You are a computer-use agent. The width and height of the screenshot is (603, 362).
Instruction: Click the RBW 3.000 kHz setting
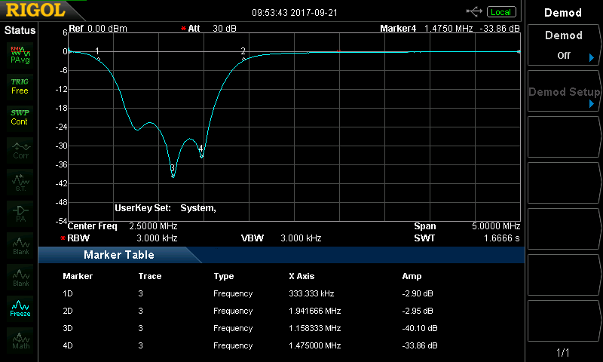122,238
